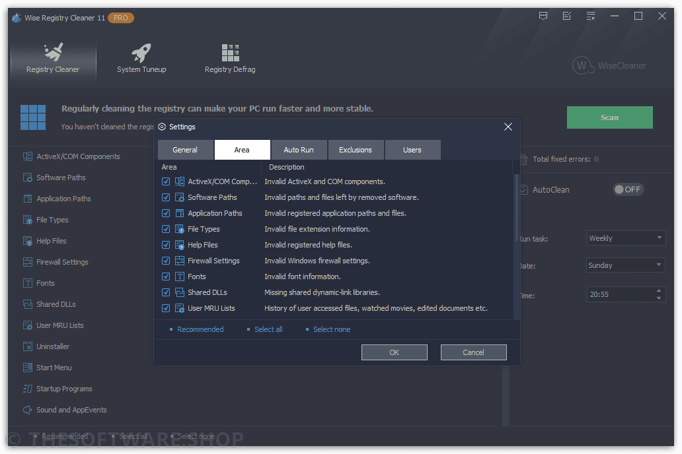Click the Settings list vertical scrollbar

pyautogui.click(x=516, y=209)
